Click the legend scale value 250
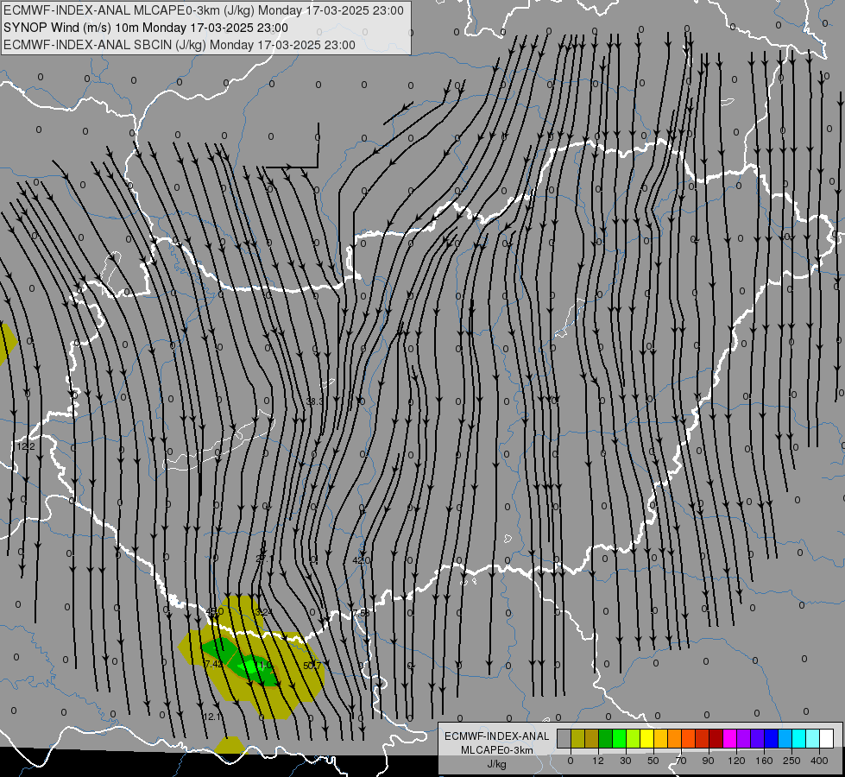The image size is (845, 777). click(791, 761)
